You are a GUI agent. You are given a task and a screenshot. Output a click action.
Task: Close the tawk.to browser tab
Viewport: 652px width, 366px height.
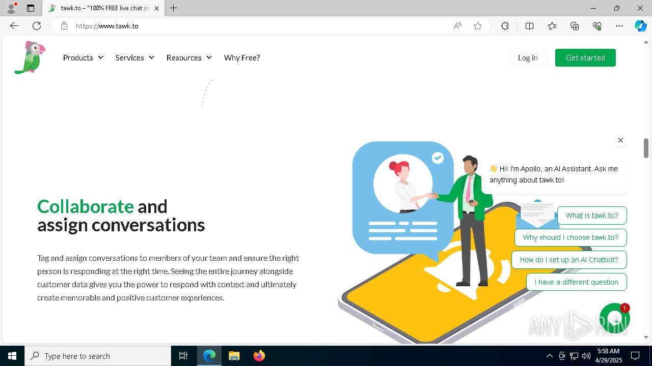(156, 8)
